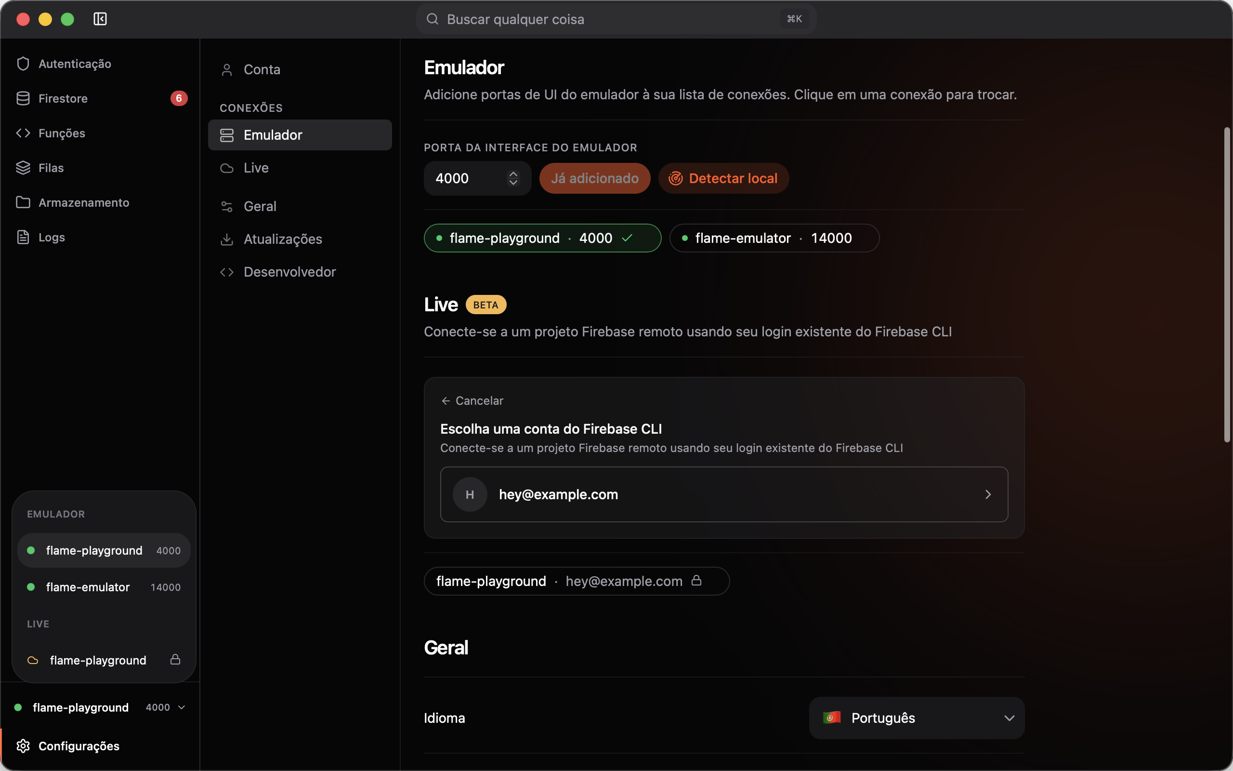Click the search magnifier icon
This screenshot has height=771, width=1233.
[432, 19]
